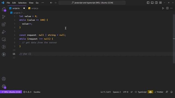Open editor More Actions ellipsis
Image resolution: width=175 pixels, height=98 pixels.
(x=171, y=8)
